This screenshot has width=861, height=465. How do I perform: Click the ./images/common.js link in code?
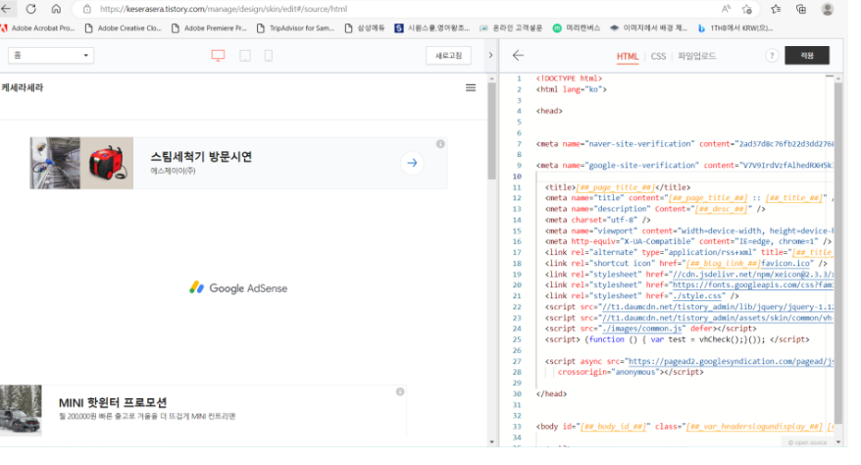642,329
